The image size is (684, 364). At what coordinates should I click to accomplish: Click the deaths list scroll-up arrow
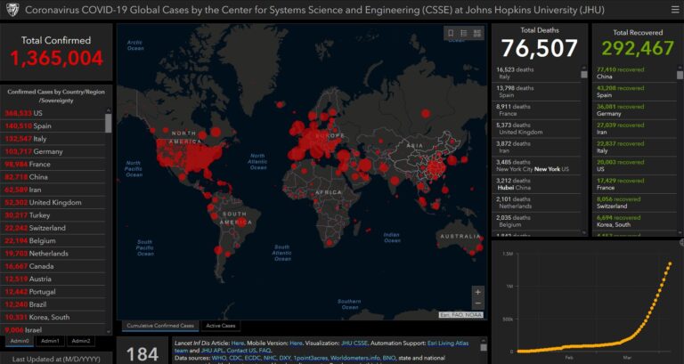point(584,68)
